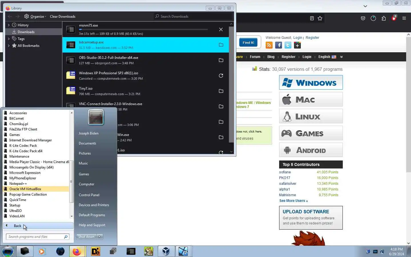Choose the Windows platform button
411x257 pixels.
pyautogui.click(x=311, y=83)
